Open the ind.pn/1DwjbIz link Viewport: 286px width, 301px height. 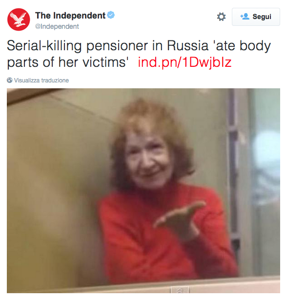coord(185,62)
